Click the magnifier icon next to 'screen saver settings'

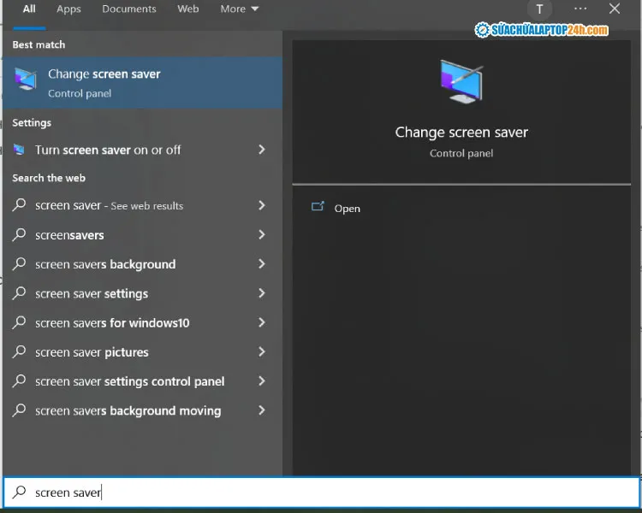coord(19,293)
